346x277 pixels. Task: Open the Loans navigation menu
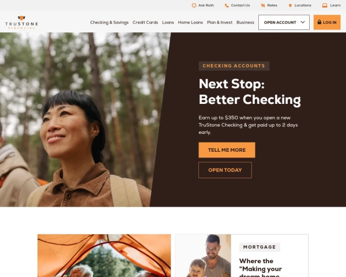coord(168,23)
